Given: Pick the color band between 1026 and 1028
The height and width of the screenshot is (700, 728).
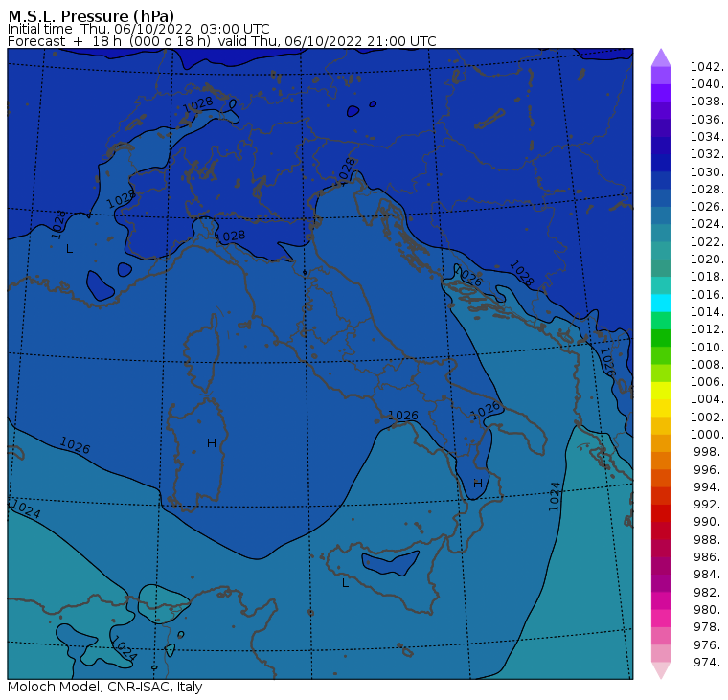Looking at the screenshot, I should [661, 198].
